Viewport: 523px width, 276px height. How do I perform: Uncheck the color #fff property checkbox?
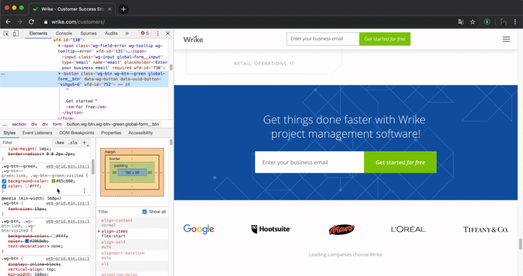pos(4,186)
